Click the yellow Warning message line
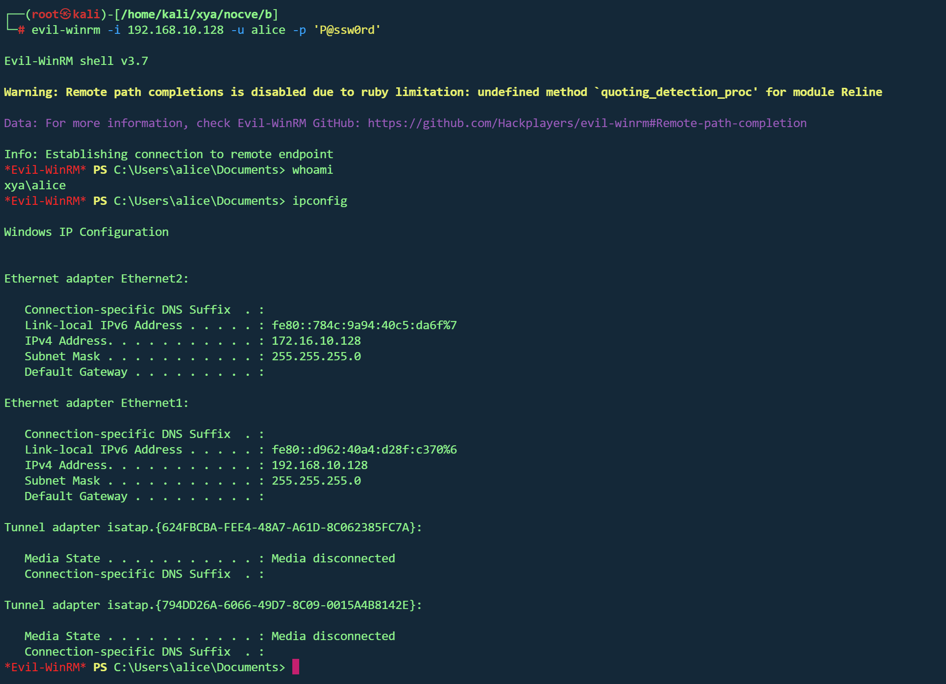Image resolution: width=946 pixels, height=684 pixels. (x=443, y=92)
